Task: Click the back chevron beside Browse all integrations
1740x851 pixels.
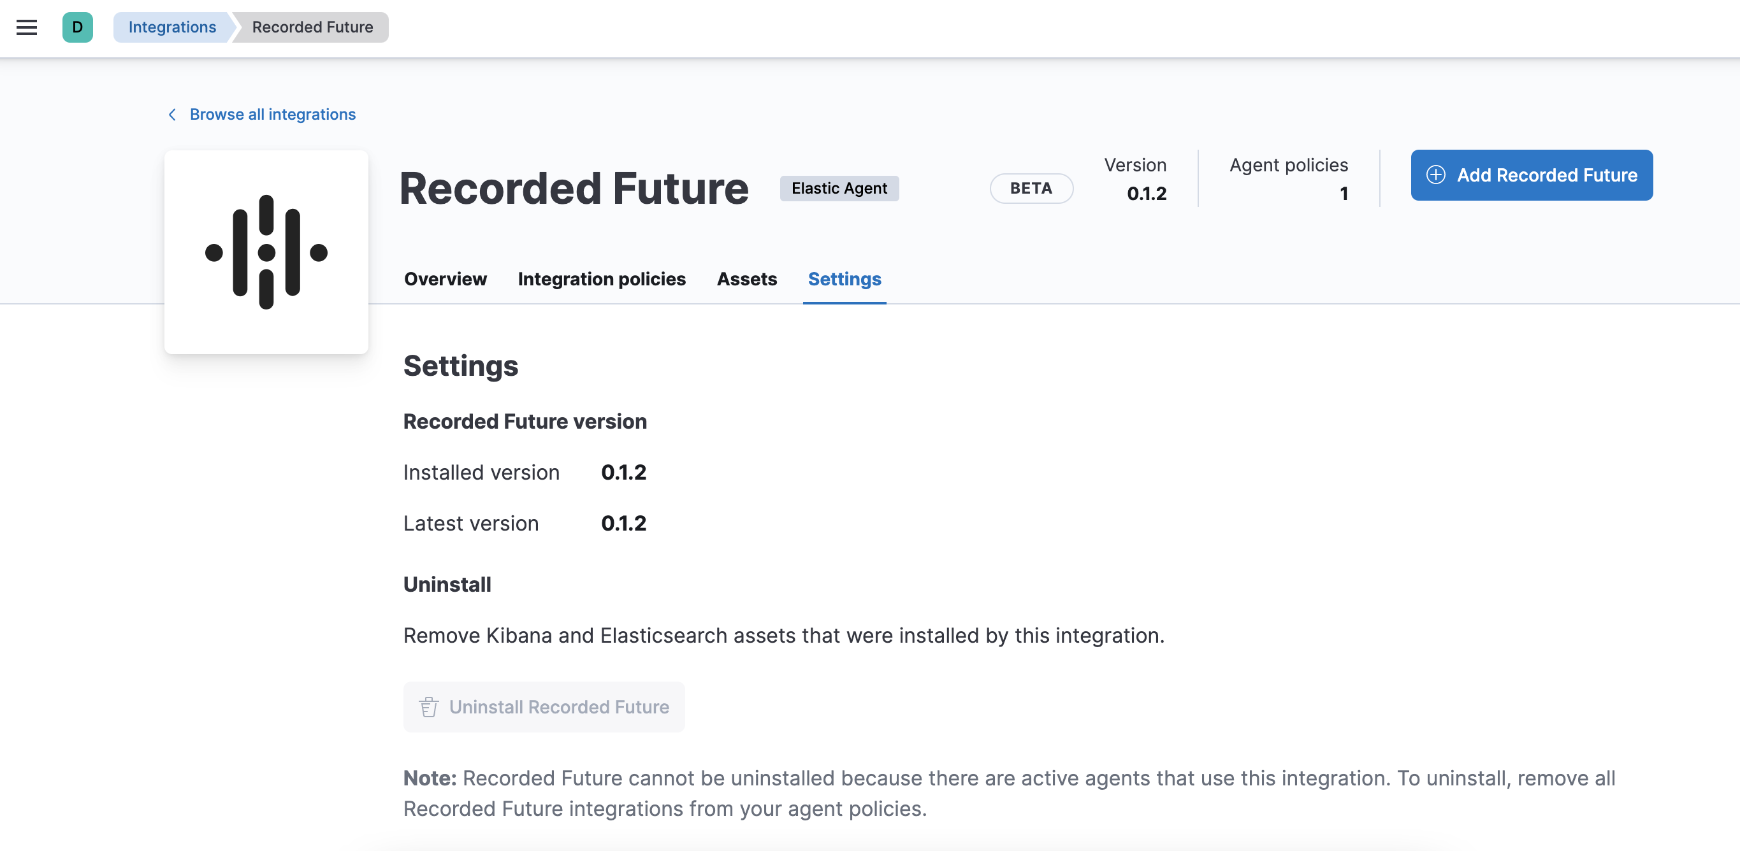Action: point(172,115)
